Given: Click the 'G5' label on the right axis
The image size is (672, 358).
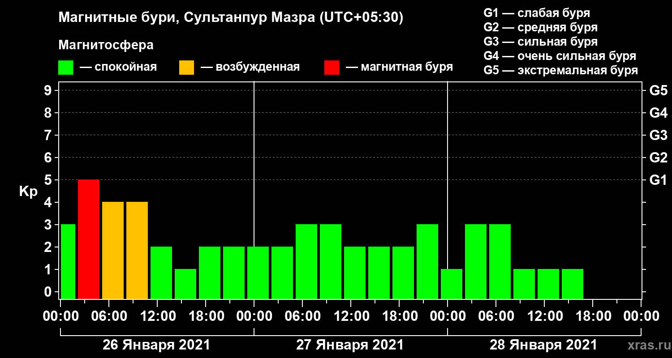Looking at the screenshot, I should pyautogui.click(x=658, y=91).
